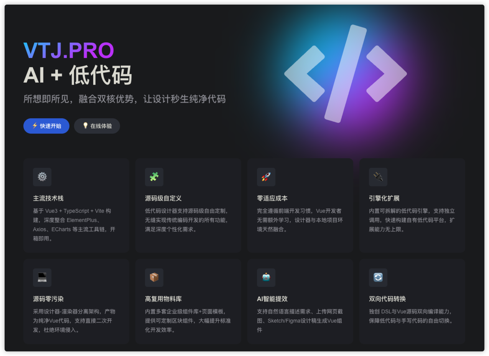Screen dimensions: 489x356
Task: Open 在线体验 to try the demo
Action: 97,126
